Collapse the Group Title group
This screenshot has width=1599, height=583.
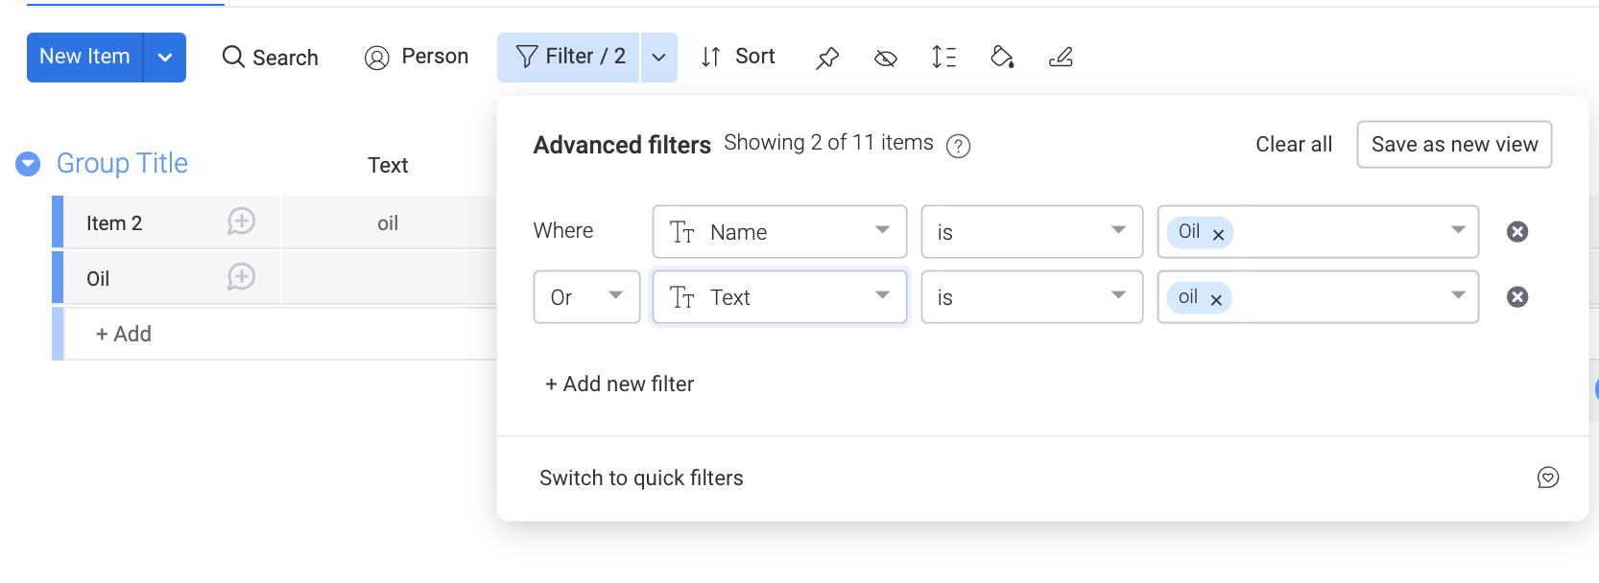(x=28, y=164)
